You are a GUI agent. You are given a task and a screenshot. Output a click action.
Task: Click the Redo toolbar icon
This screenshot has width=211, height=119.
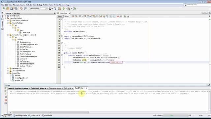[25, 9]
